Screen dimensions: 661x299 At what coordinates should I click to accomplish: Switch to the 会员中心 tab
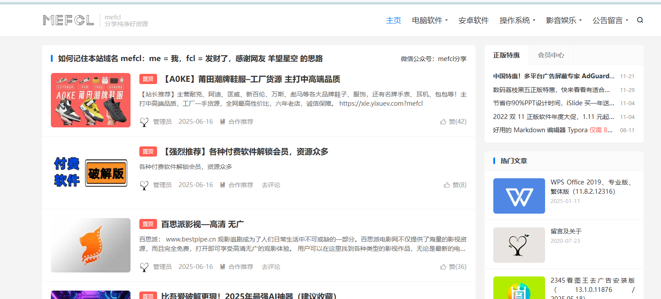tap(551, 55)
